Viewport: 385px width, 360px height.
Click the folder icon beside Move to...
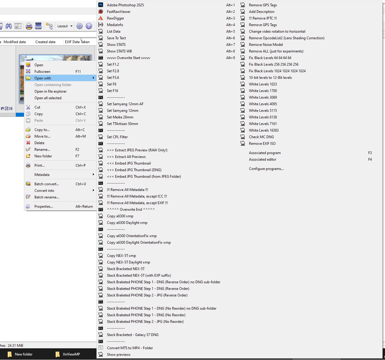(28, 136)
